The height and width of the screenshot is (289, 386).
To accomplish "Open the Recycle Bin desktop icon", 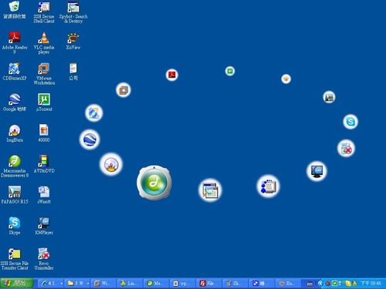I will click(x=15, y=10).
